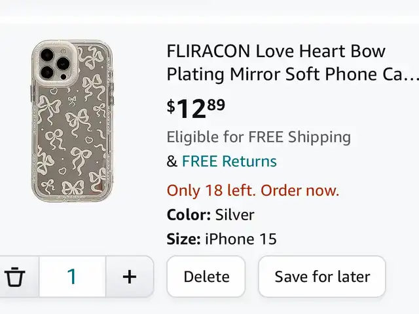Click the trash can icon in quantity stepper
Image resolution: width=419 pixels, height=314 pixels.
coord(14,277)
